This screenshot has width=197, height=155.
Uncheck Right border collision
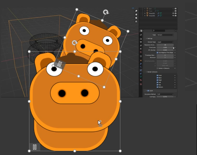click(x=157, y=80)
